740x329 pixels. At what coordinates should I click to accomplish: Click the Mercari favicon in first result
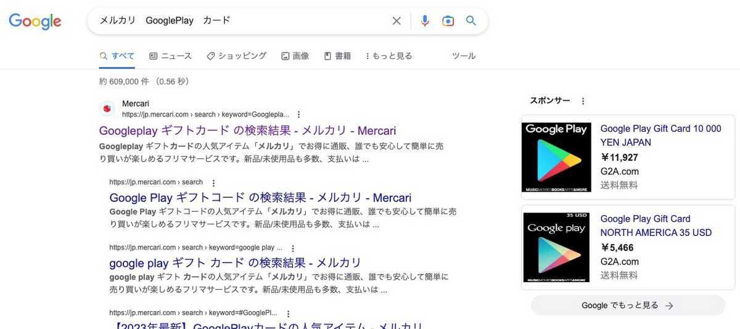[x=107, y=108]
